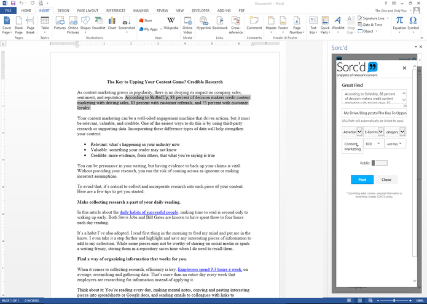Insert Date & Time
427x304 pixels.
click(x=370, y=25)
